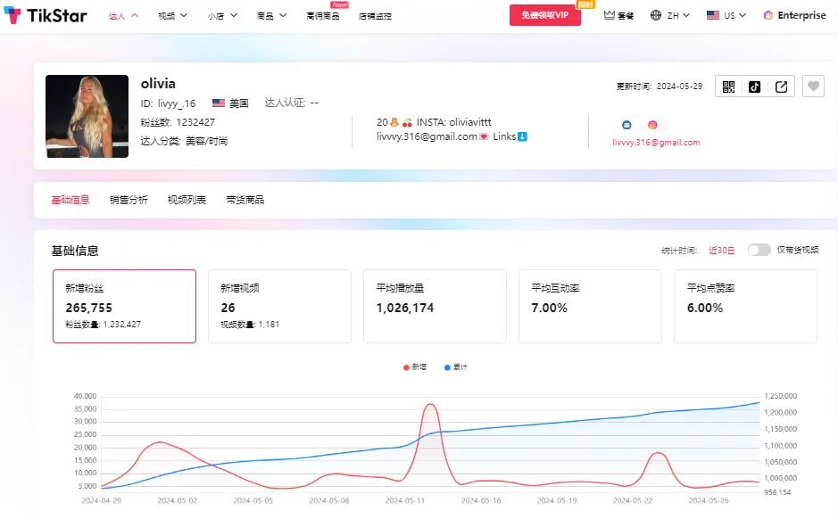The height and width of the screenshot is (519, 838).
Task: Open the ZH language dropdown
Action: click(678, 15)
